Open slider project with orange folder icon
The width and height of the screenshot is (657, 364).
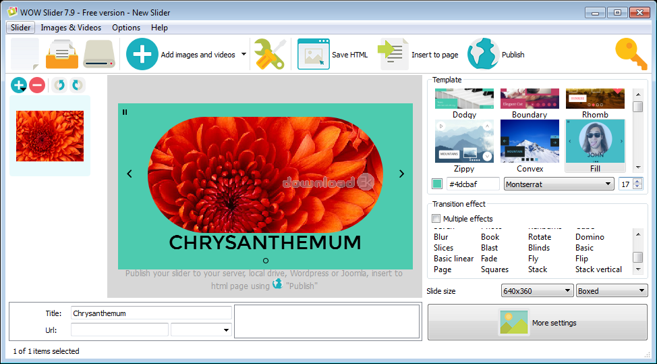pos(62,54)
